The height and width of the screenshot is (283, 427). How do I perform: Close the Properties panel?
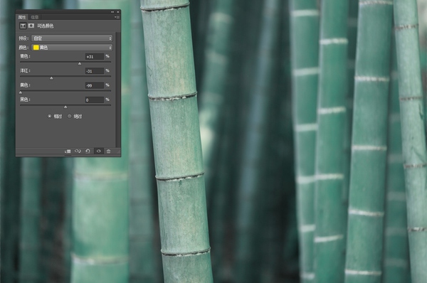coord(118,12)
